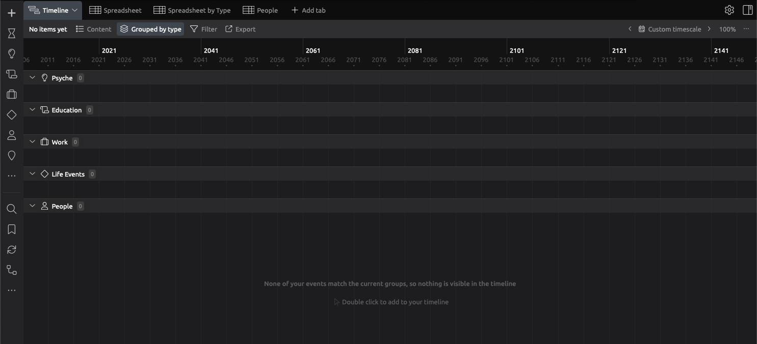Switch to the People tab

pyautogui.click(x=260, y=10)
